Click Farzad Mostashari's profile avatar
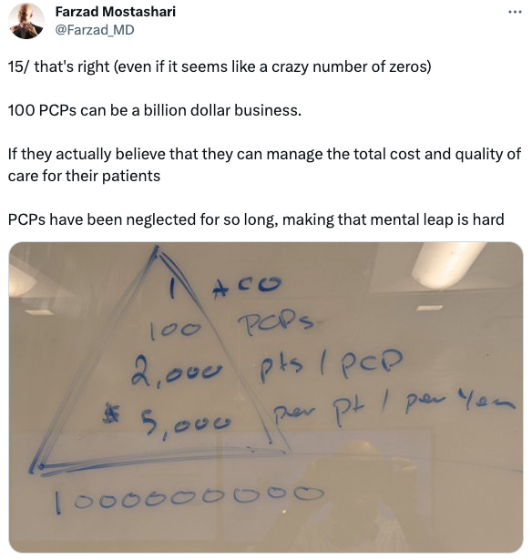 click(x=26, y=21)
